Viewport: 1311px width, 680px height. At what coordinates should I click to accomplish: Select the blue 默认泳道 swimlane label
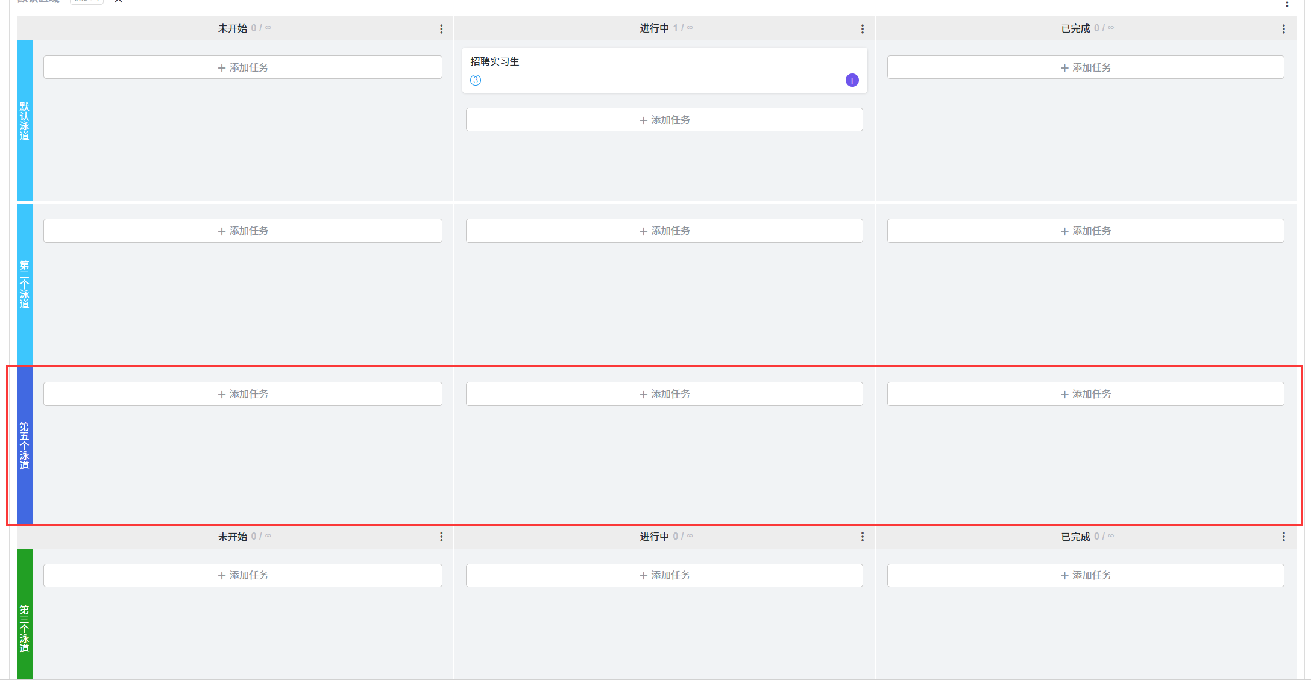(x=25, y=120)
